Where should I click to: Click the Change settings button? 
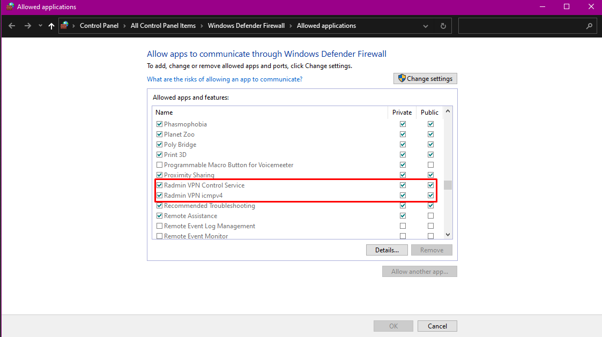pos(425,79)
